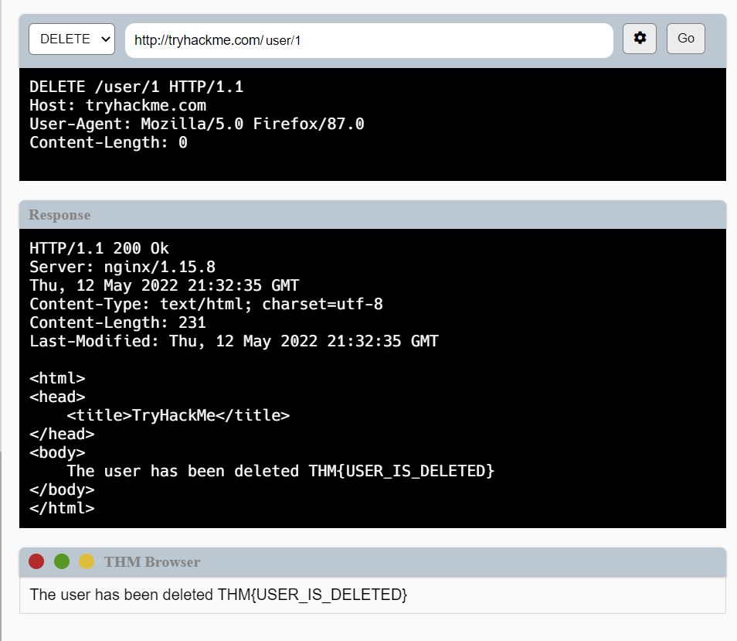Viewport: 737px width, 641px height.
Task: Select the 'Server: nginx/1.15.8' line
Action: tap(123, 267)
